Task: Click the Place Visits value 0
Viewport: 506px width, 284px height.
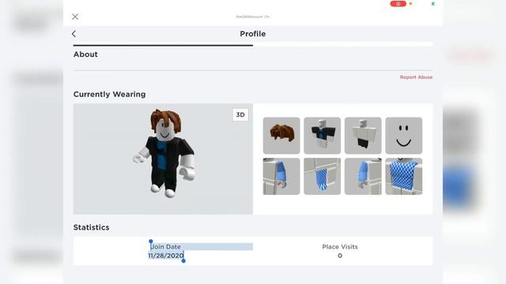Action: pyautogui.click(x=340, y=256)
